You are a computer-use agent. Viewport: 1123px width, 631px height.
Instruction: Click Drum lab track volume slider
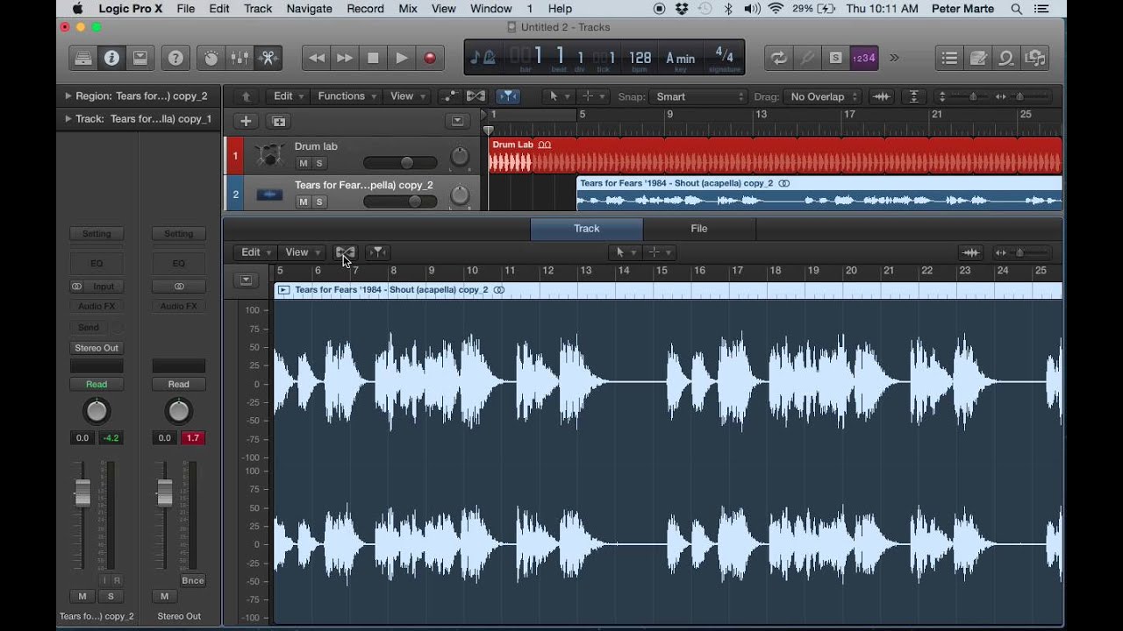point(400,163)
